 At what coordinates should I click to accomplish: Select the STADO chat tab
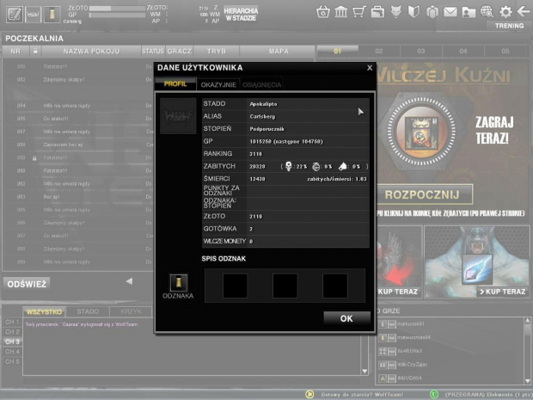(88, 311)
